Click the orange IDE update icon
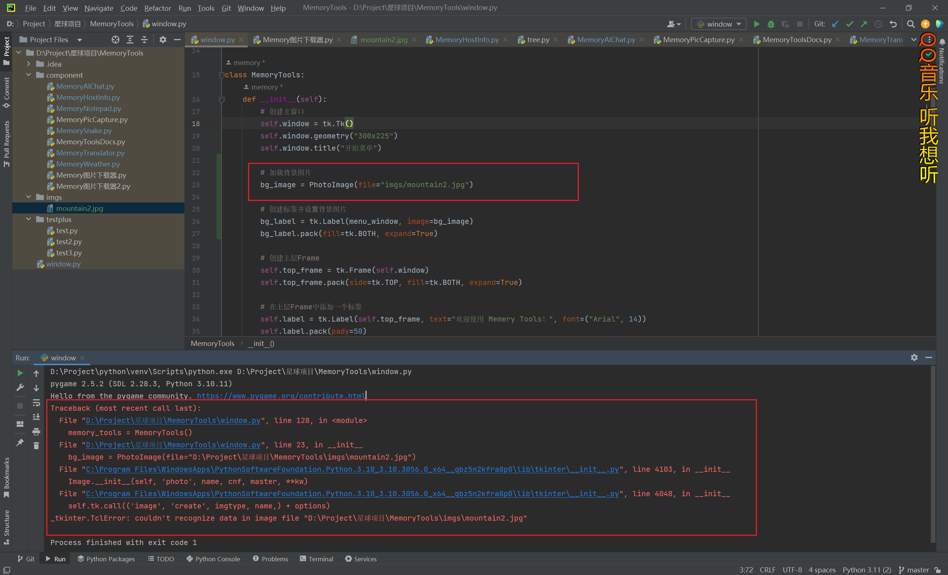This screenshot has height=575, width=948. (x=925, y=24)
